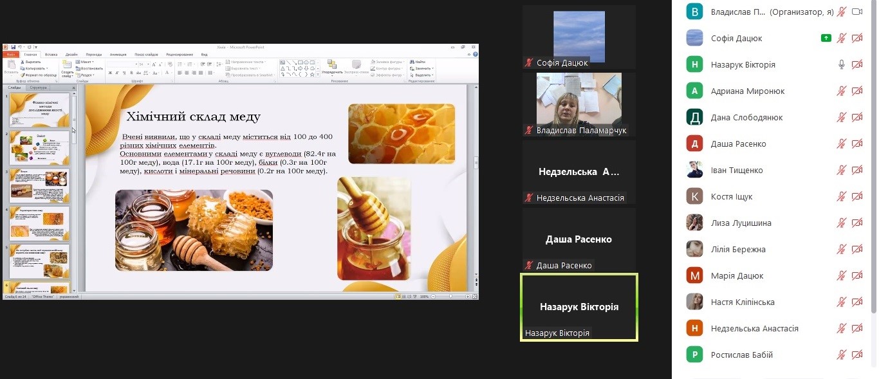This screenshot has width=879, height=379.
Task: Toggle the muted microphone for Іван Тищенко
Action: [841, 170]
